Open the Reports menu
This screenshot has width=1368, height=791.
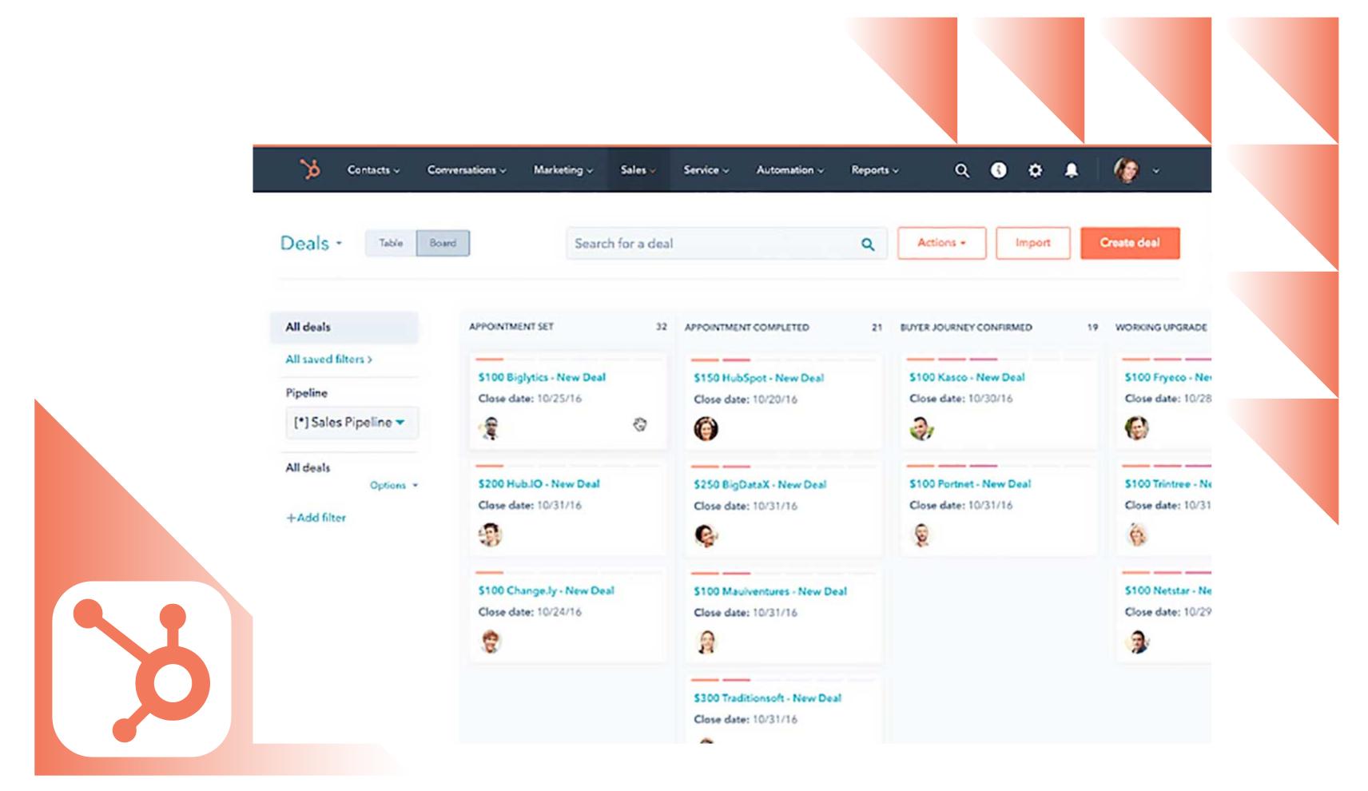[x=874, y=170]
